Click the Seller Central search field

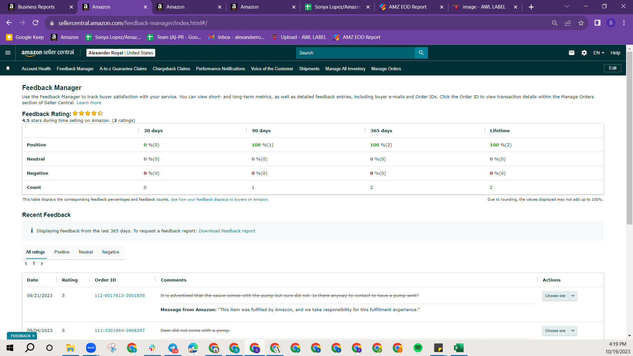pos(355,53)
